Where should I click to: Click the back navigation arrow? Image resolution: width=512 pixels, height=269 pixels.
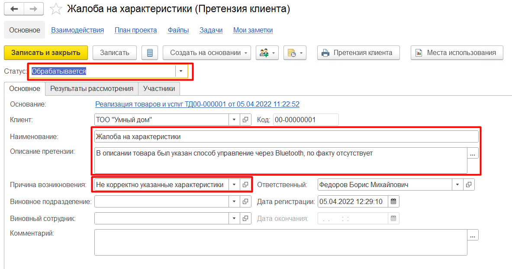coord(14,9)
